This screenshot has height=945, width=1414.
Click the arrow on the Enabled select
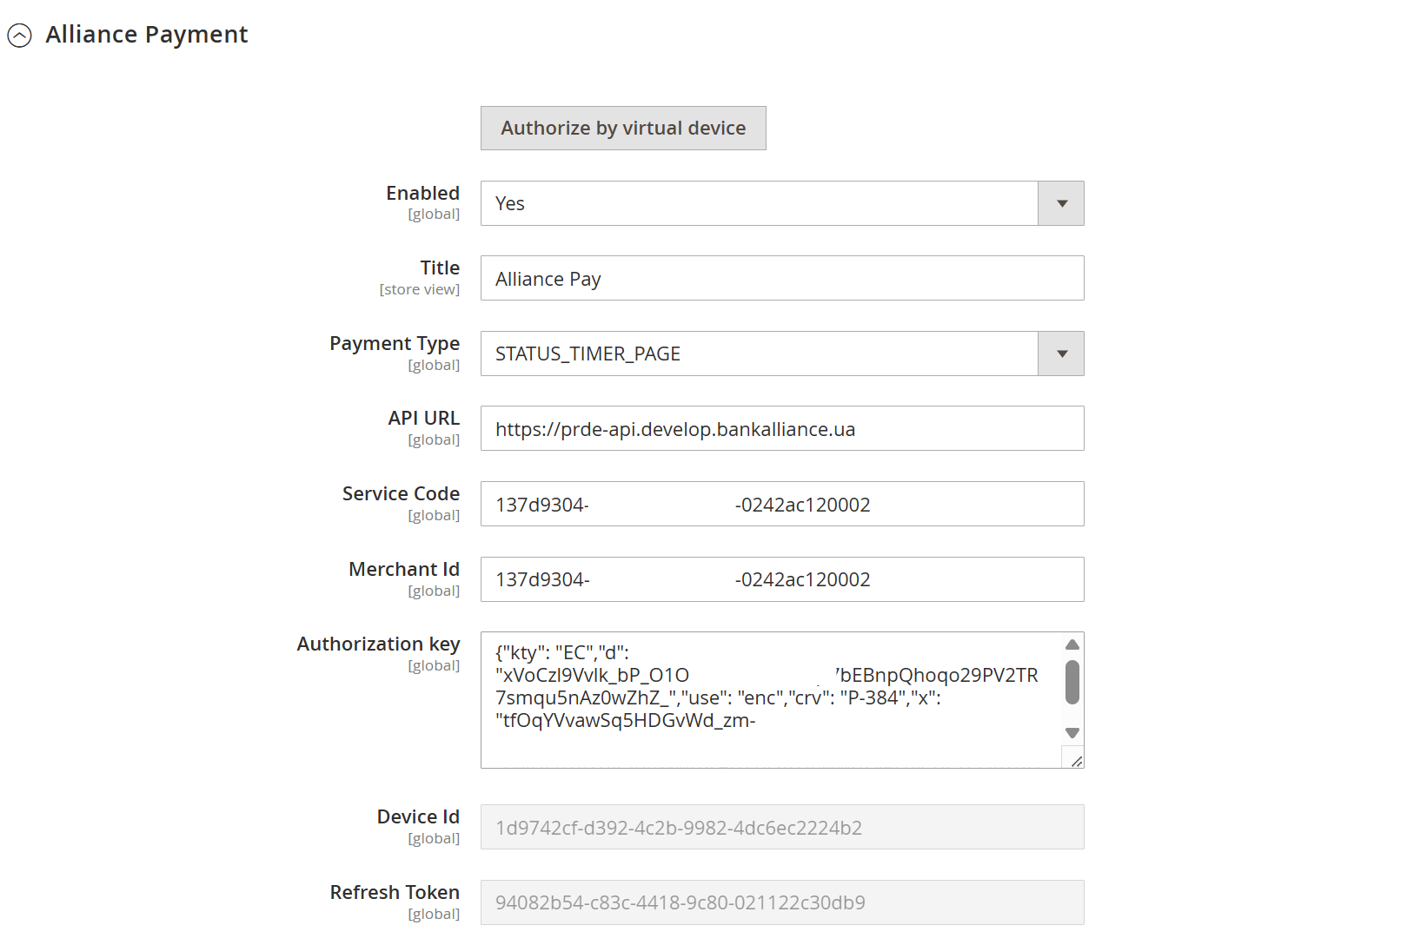(1061, 203)
